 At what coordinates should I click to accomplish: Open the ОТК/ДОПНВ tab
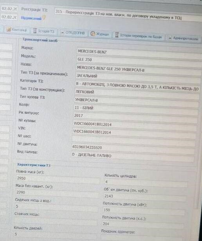(73, 33)
